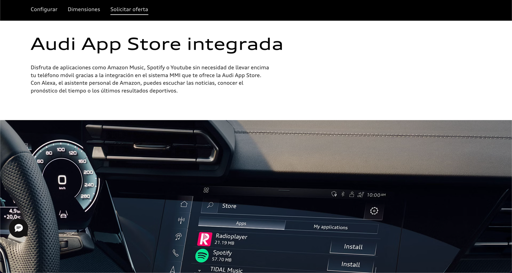Go to Dimensiones in top navigation
512x273 pixels.
[x=84, y=9]
